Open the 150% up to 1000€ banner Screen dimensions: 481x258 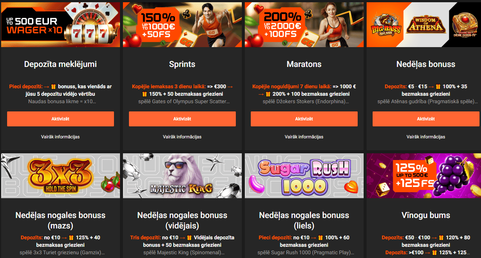[x=182, y=25]
